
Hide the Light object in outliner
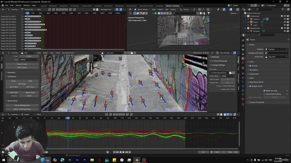click(285, 25)
